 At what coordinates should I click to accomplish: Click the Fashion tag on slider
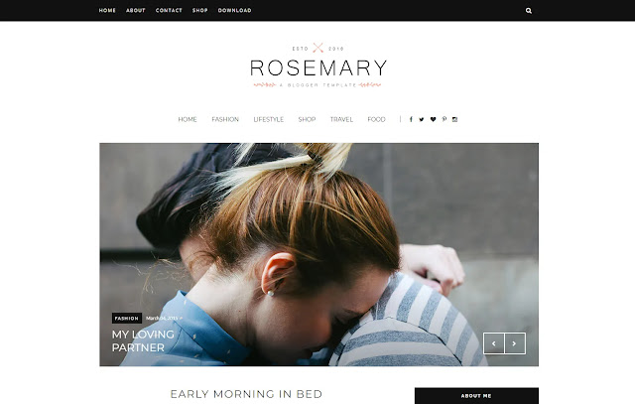(x=127, y=318)
